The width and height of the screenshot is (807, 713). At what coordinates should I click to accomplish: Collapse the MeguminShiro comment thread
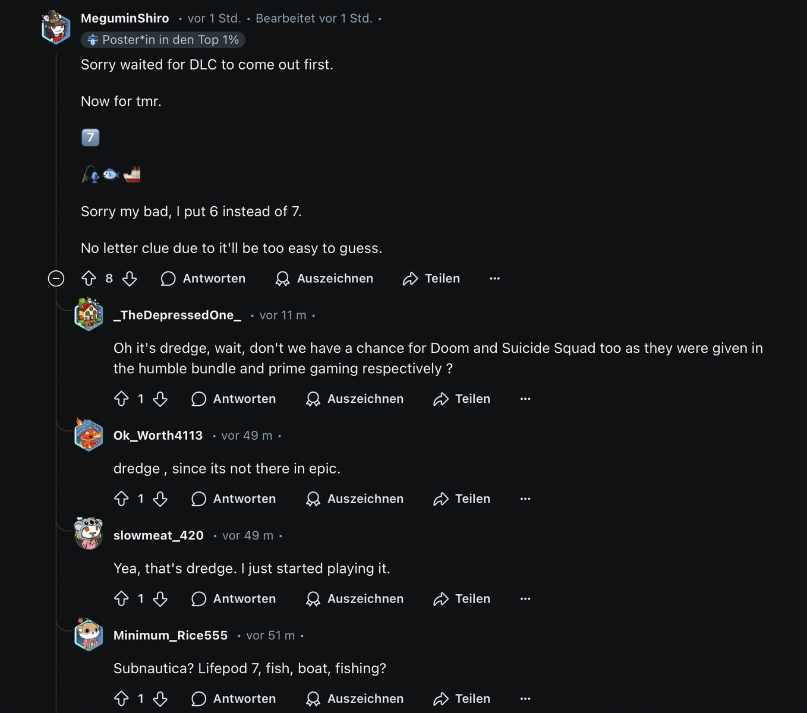[56, 278]
